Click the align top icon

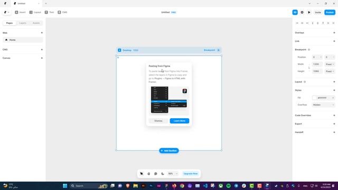click(x=313, y=23)
